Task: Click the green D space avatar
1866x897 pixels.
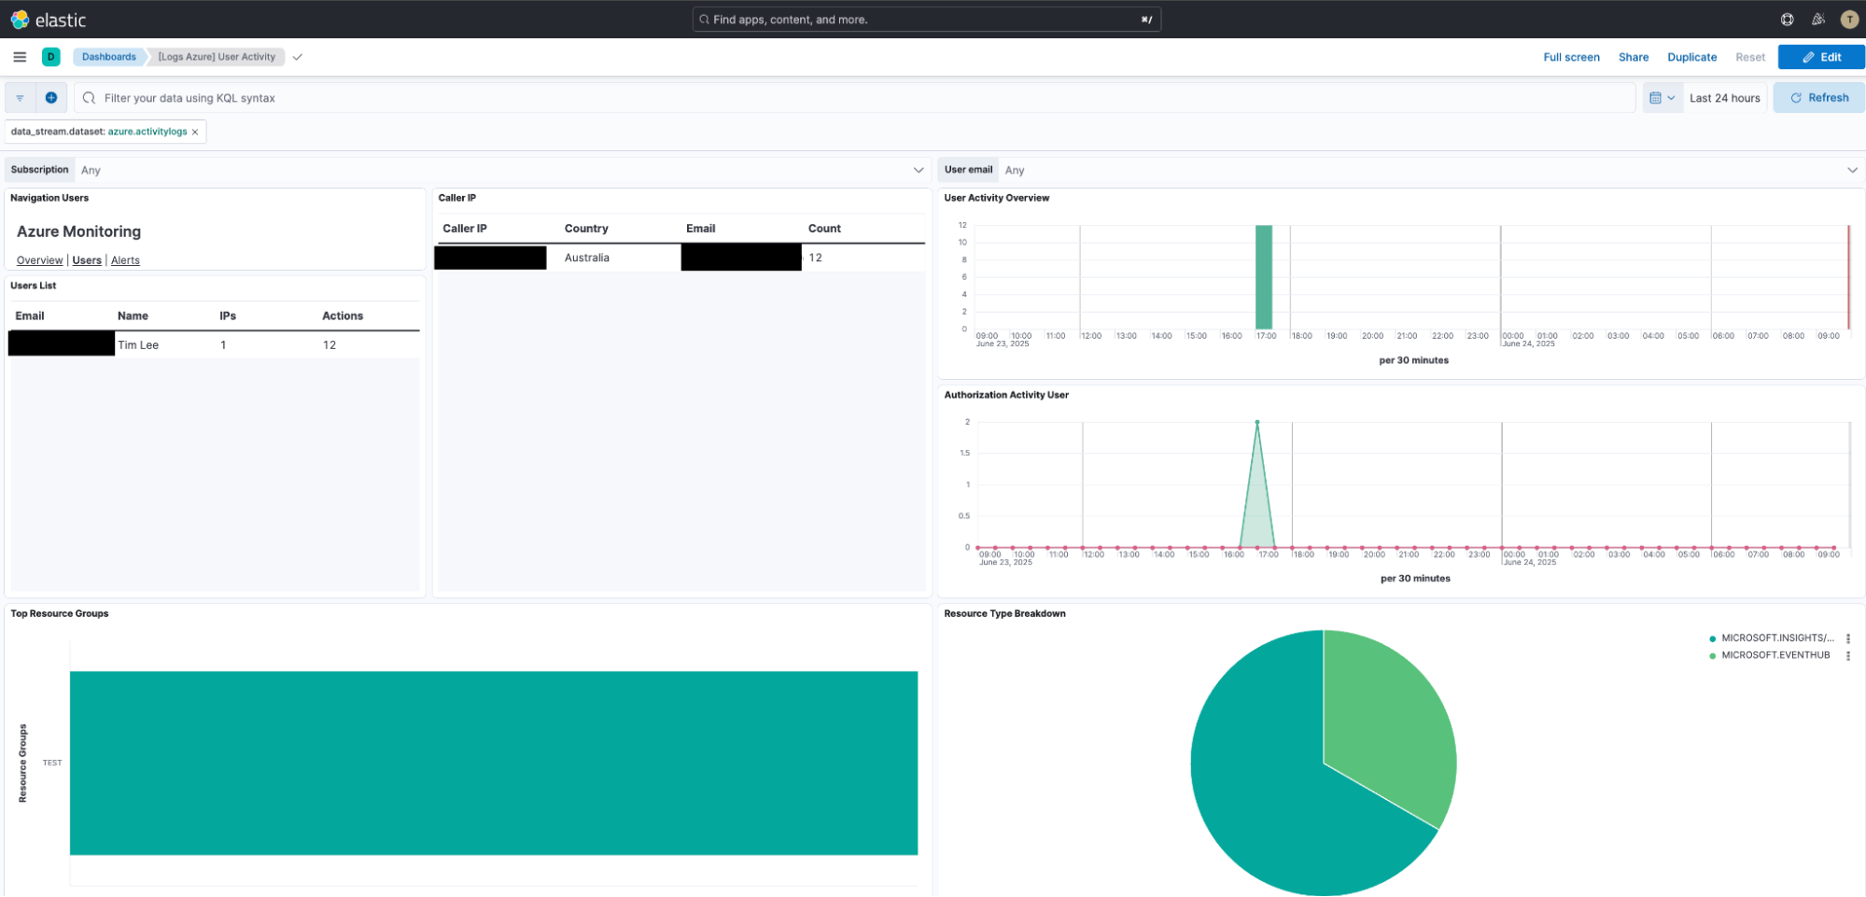Action: pyautogui.click(x=51, y=57)
